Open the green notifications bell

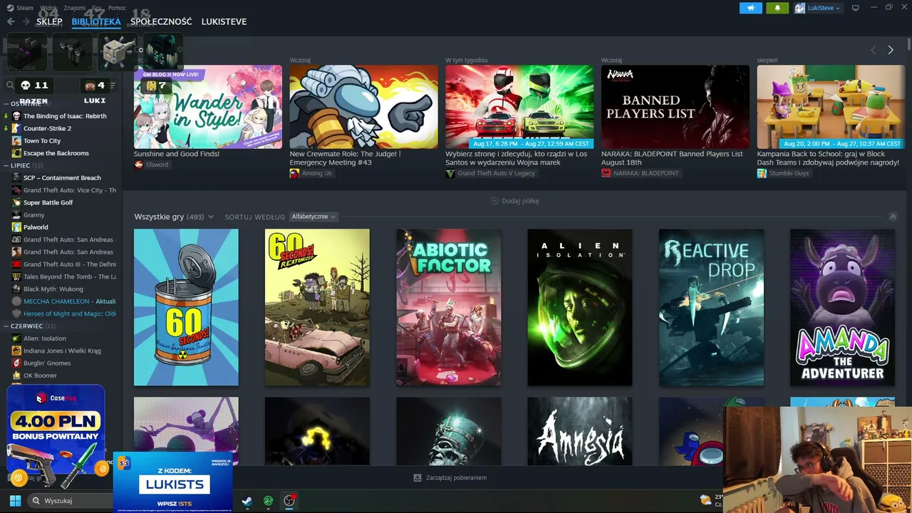777,8
